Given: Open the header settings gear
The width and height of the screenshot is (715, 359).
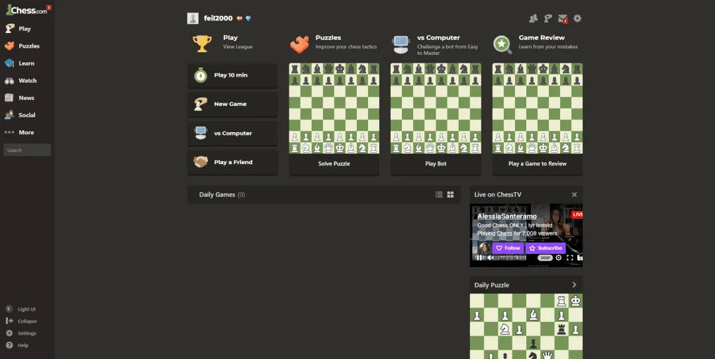Looking at the screenshot, I should pos(577,19).
